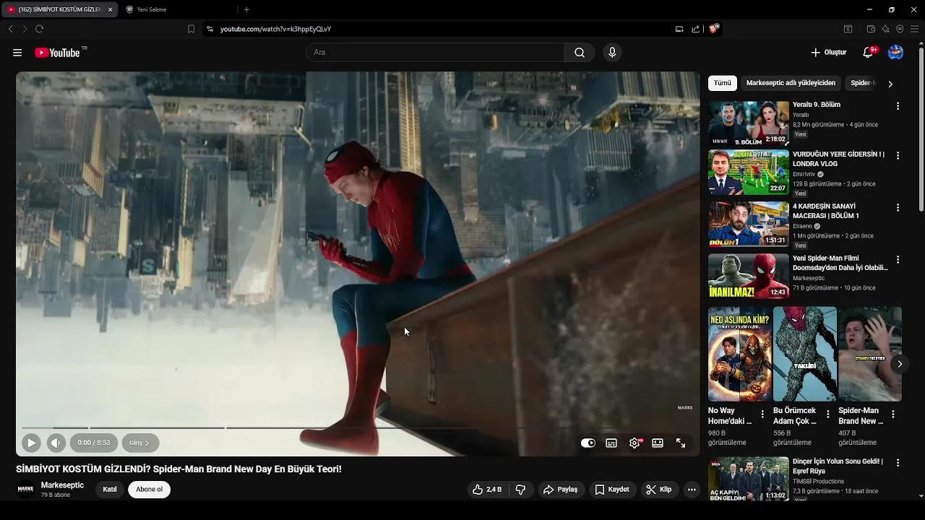Subscribe with Abone ol button

149,490
